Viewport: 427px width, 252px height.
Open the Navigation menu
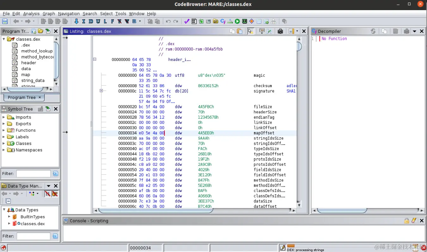point(69,14)
